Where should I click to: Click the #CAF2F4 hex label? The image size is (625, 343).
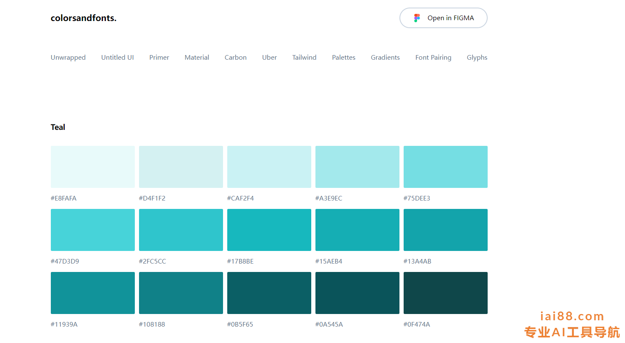click(241, 198)
